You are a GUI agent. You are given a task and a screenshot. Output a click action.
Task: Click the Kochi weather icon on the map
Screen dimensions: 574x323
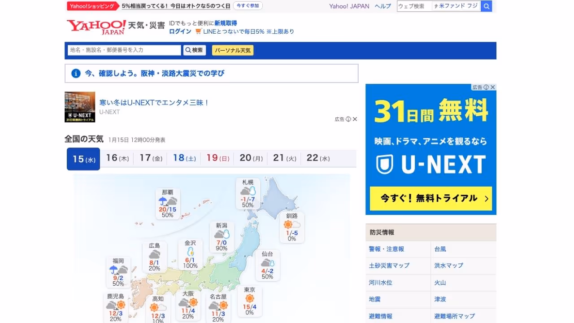[x=158, y=308]
